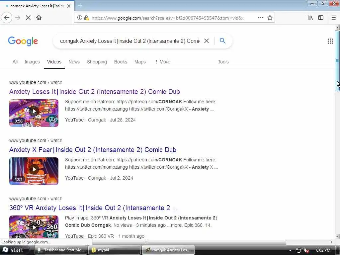Expand the More search categories menu

tap(162, 62)
